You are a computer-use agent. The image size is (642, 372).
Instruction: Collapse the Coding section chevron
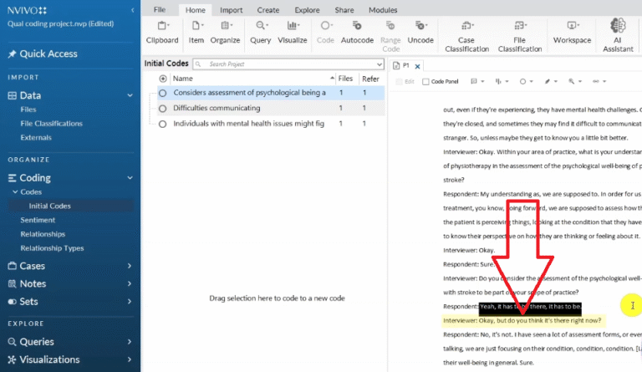[130, 177]
